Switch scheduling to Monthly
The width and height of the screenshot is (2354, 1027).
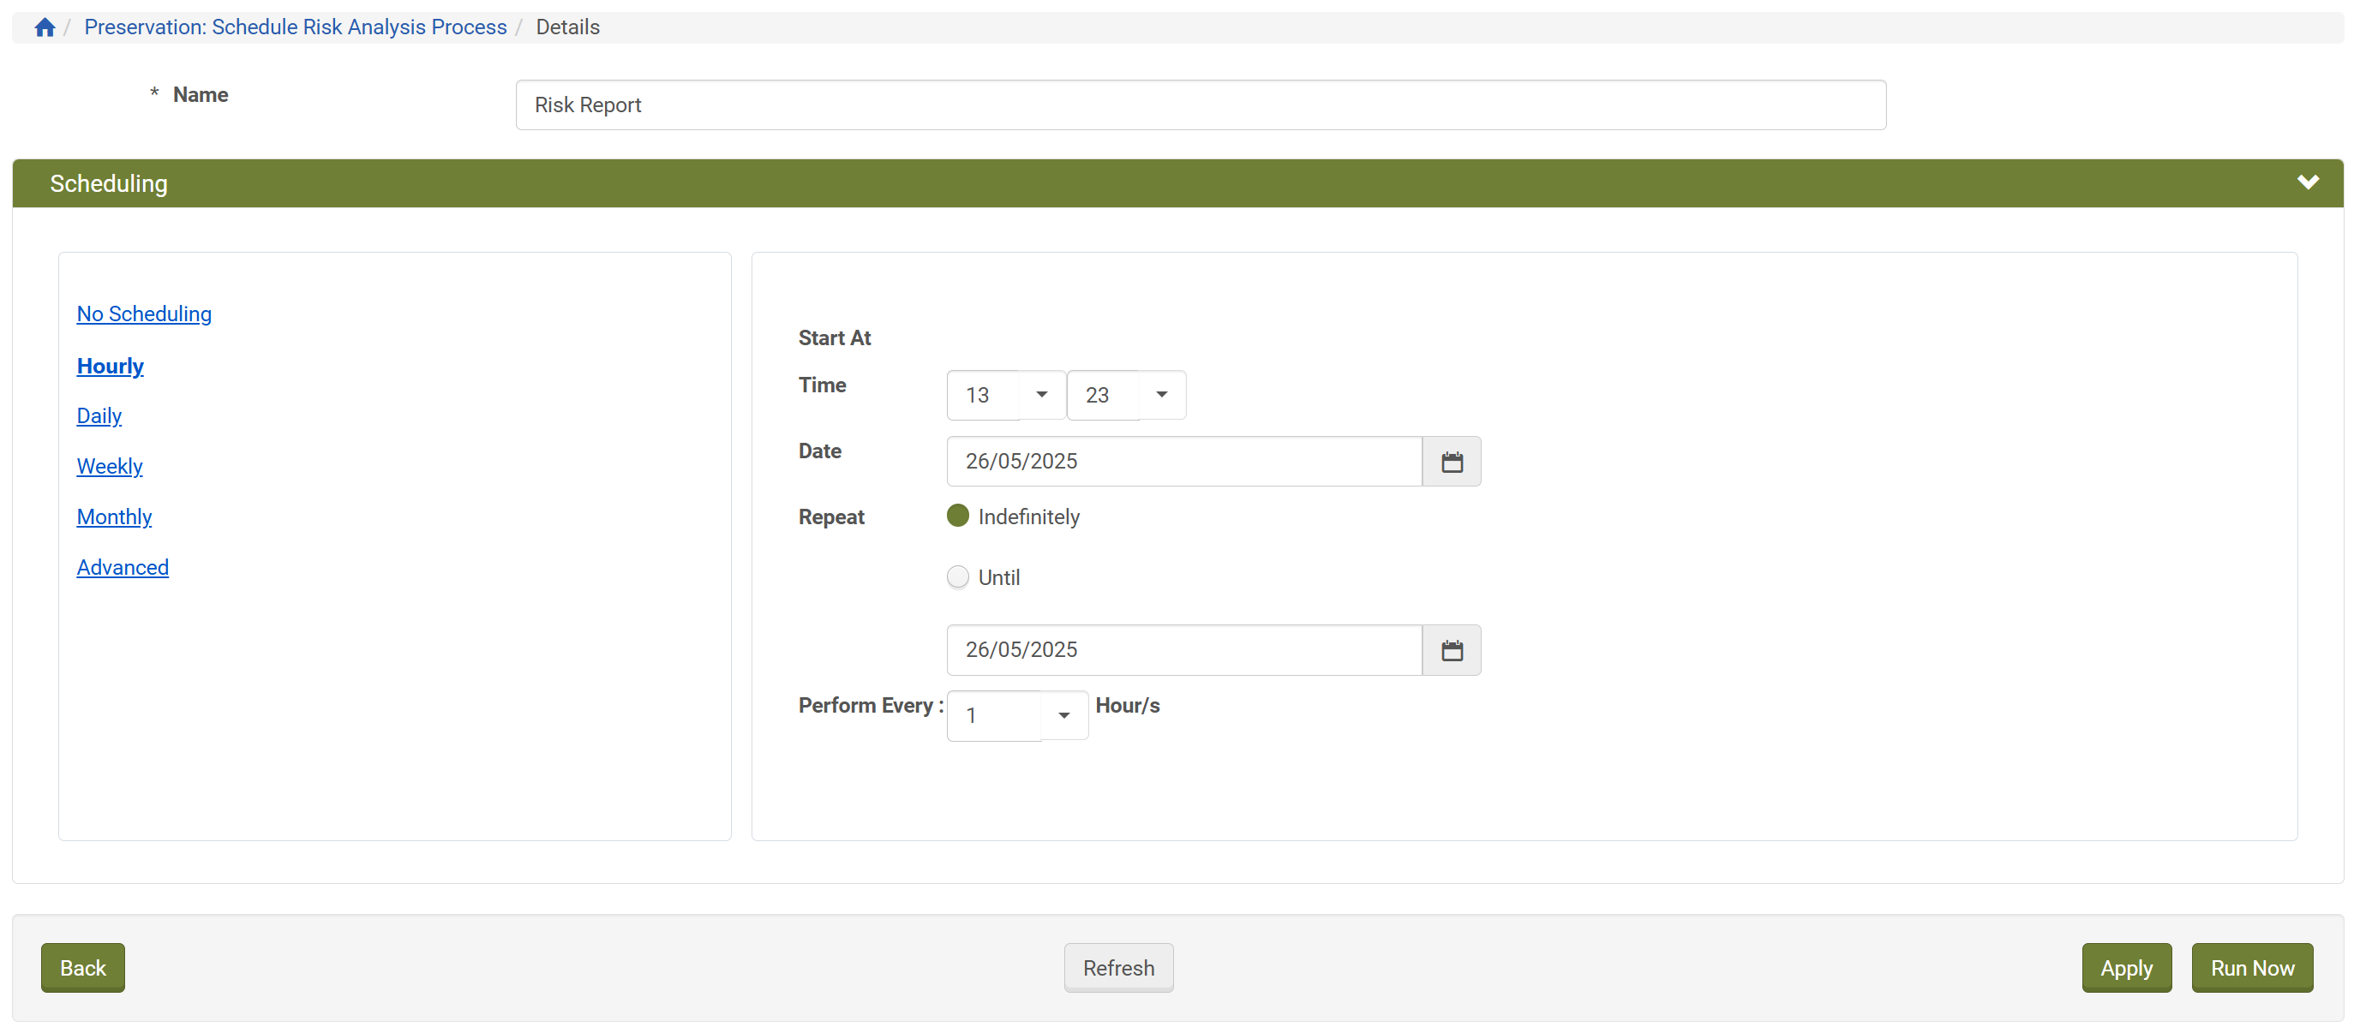114,516
